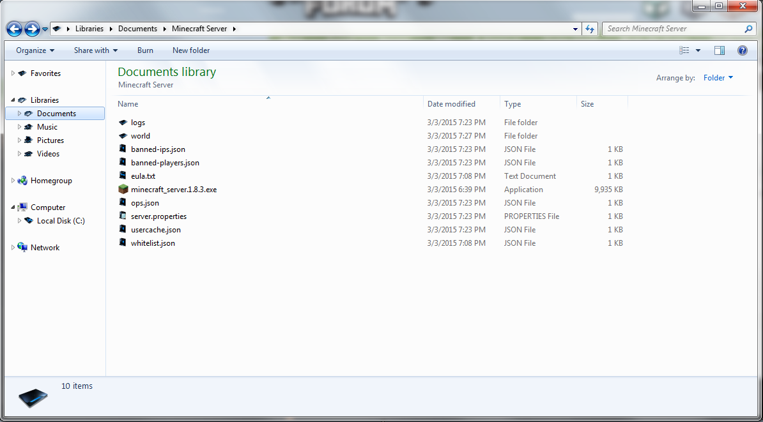Open the Arrange by Folder dropdown

[718, 78]
